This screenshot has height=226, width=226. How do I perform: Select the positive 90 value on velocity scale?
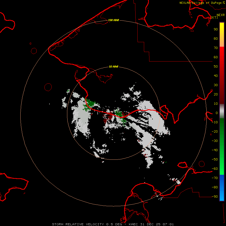216,29
